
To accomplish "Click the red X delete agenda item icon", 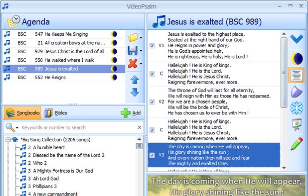I will pyautogui.click(x=133, y=64).
